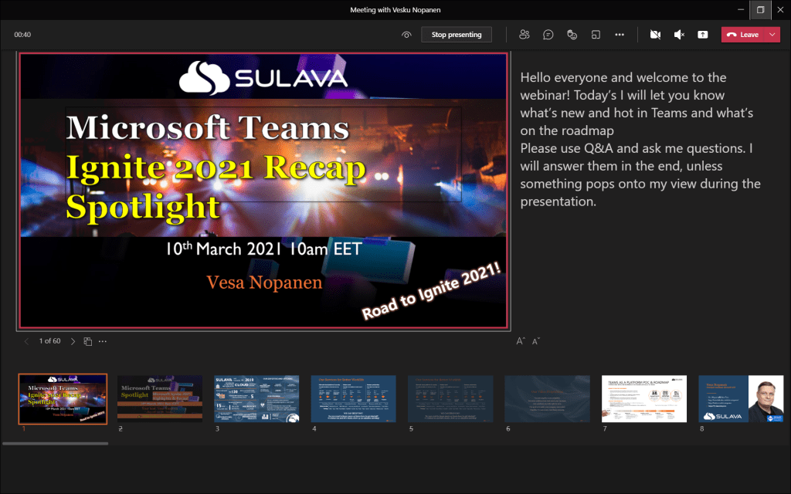The height and width of the screenshot is (494, 791).
Task: Turn the camera on
Action: [655, 35]
